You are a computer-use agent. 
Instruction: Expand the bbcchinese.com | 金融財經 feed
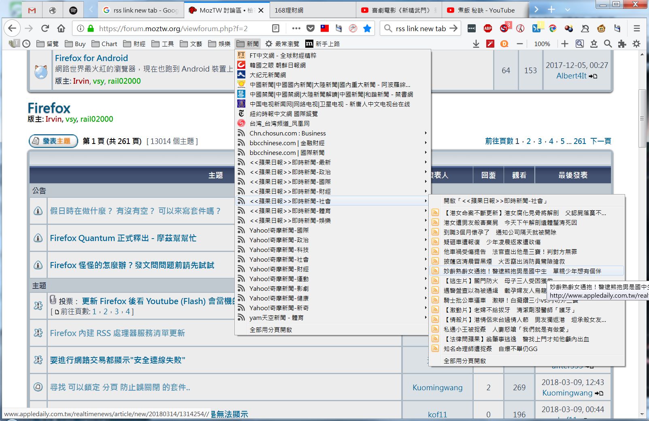(333, 143)
